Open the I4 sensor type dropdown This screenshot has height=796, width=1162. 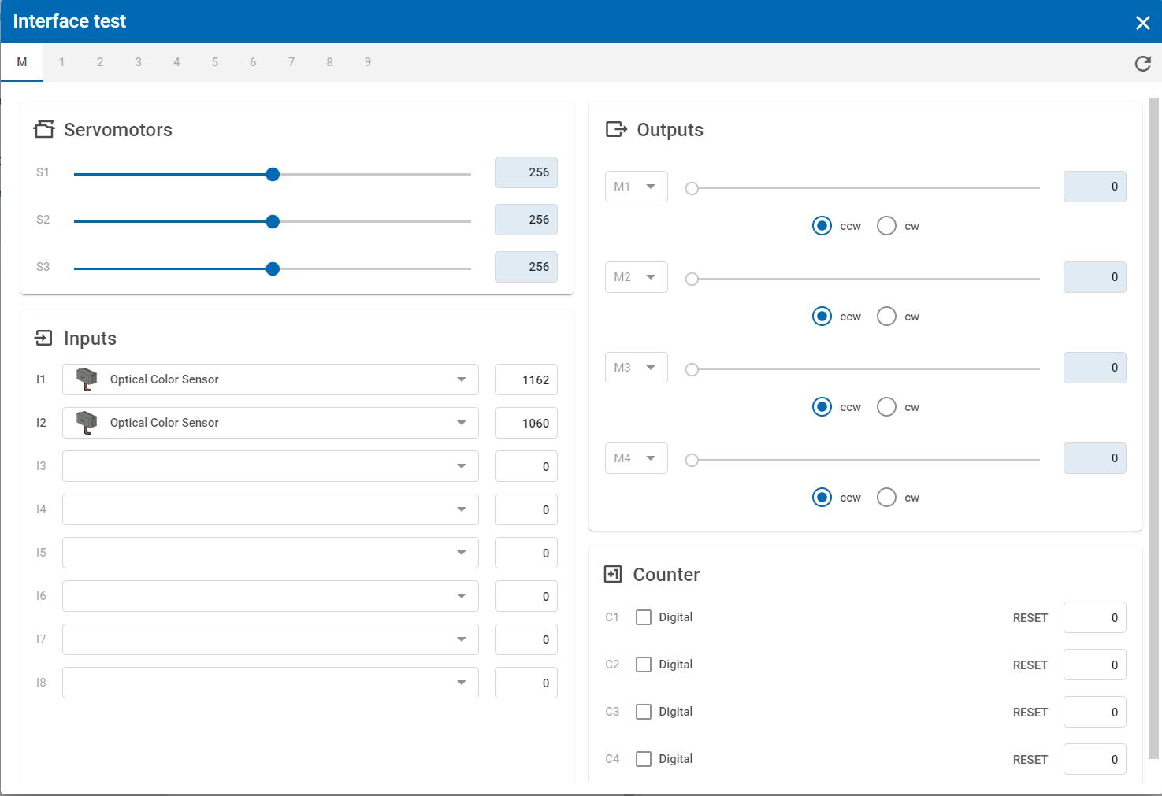[x=270, y=509]
